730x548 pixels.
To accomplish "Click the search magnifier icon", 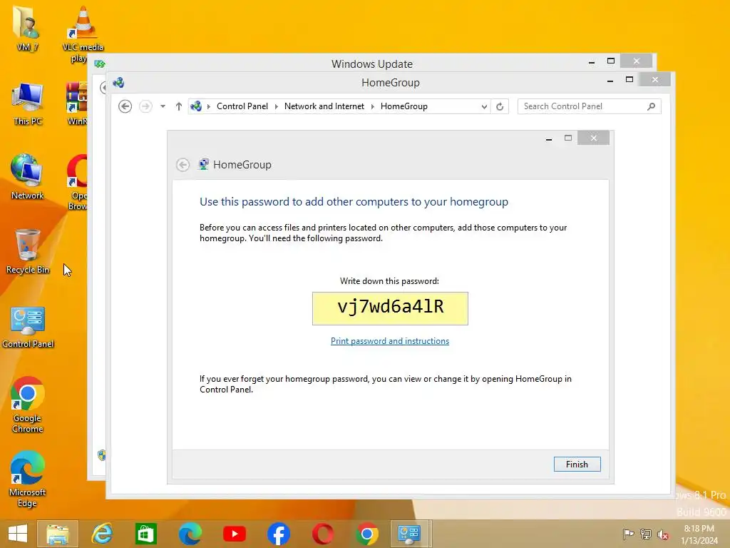I will [652, 106].
